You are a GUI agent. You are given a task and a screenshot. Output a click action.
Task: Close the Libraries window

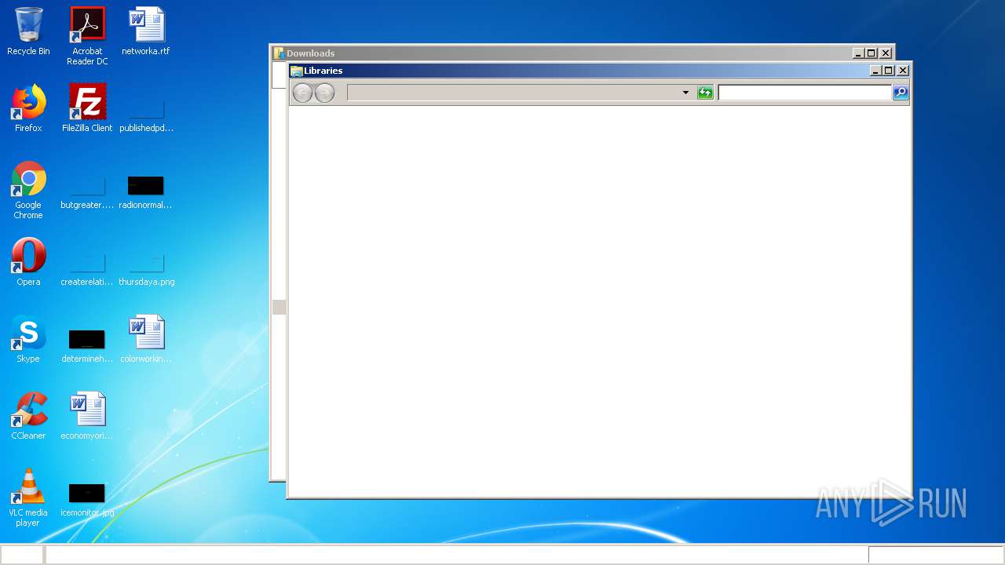(903, 71)
